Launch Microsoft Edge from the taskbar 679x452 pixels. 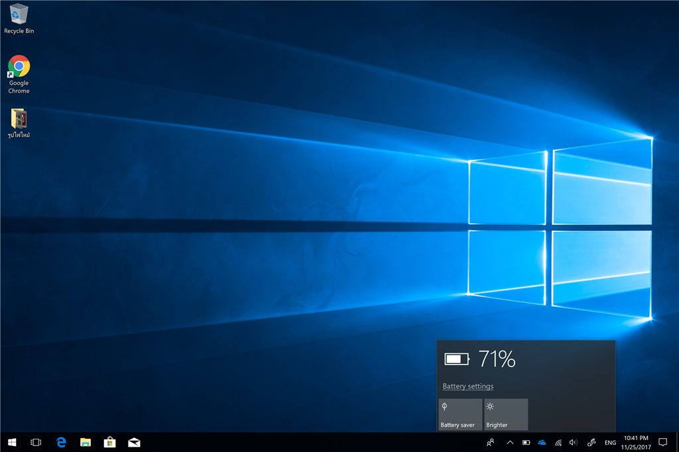click(61, 442)
